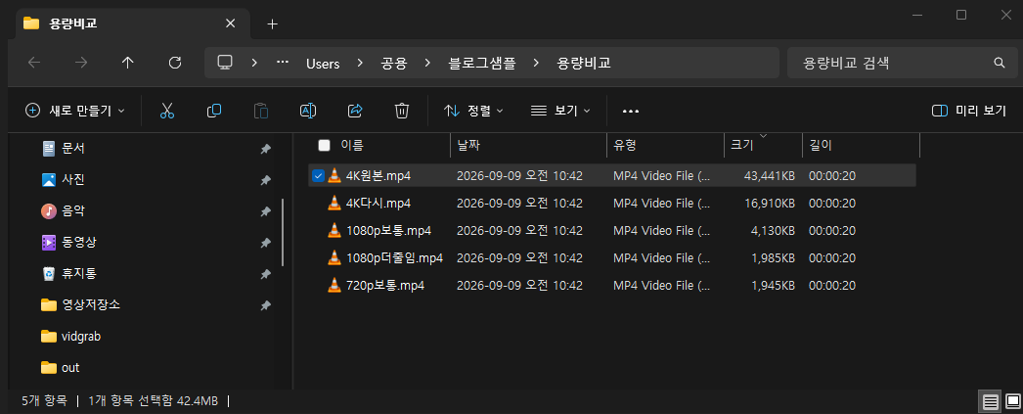
Task: Switch to details view icon in status bar
Action: [x=991, y=400]
